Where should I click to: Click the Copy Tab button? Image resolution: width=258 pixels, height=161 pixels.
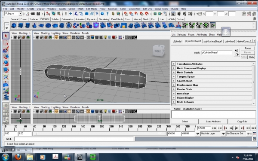point(242,122)
